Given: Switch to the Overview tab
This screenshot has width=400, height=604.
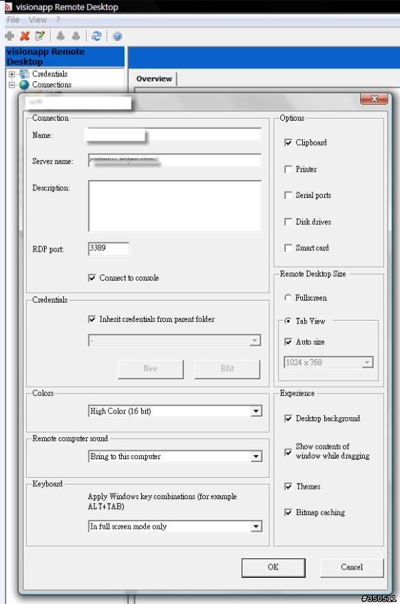Looking at the screenshot, I should tap(154, 79).
